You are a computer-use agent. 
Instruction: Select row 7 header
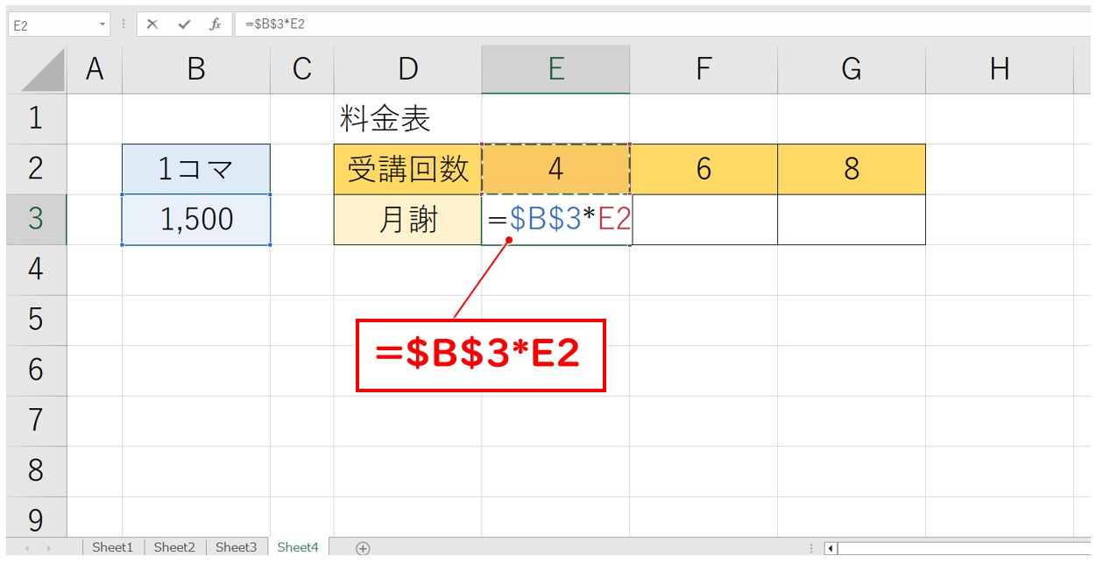point(36,421)
